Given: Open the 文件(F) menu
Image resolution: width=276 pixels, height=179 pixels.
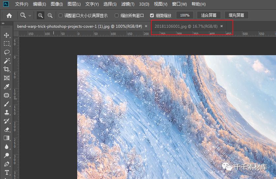Looking at the screenshot, I should [22, 4].
